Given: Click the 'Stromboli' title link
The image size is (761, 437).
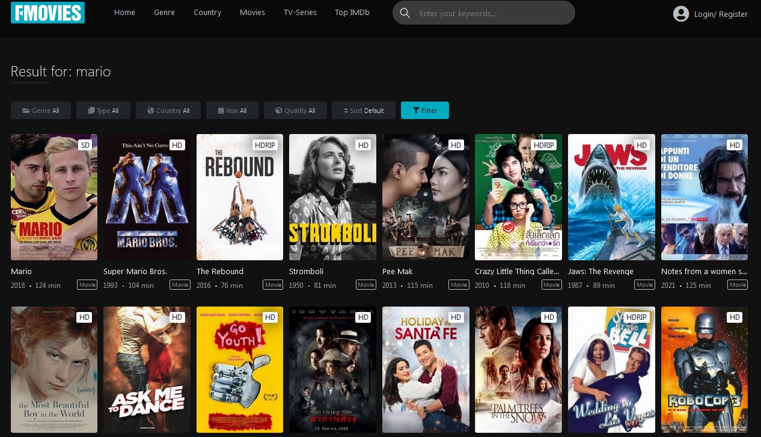Looking at the screenshot, I should pyautogui.click(x=305, y=271).
